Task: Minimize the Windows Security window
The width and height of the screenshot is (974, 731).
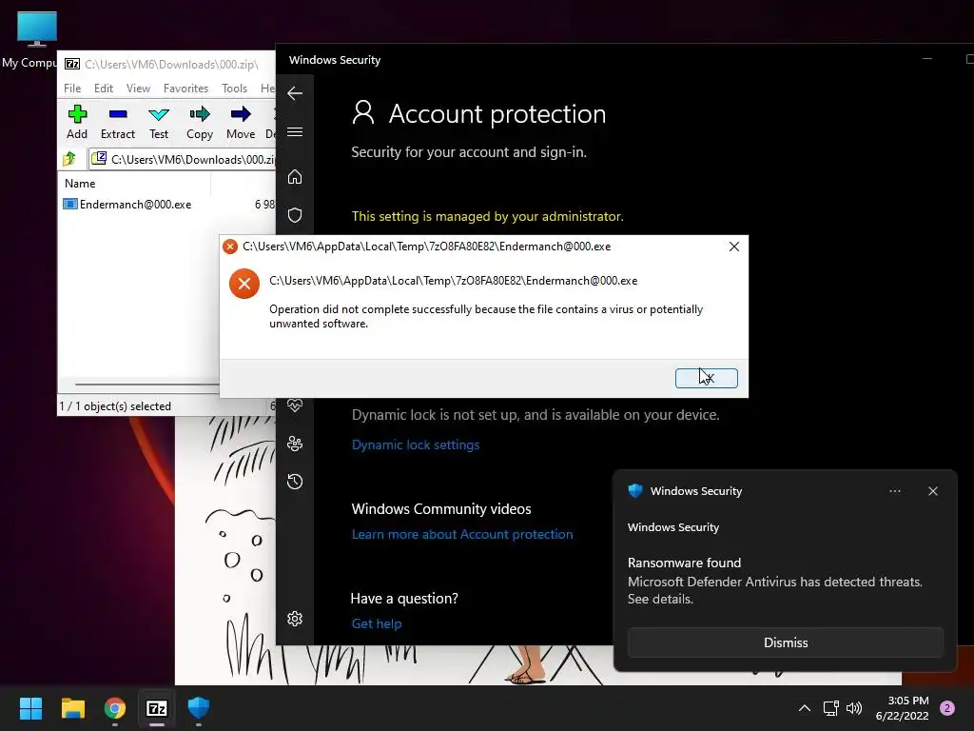Action: click(x=926, y=59)
